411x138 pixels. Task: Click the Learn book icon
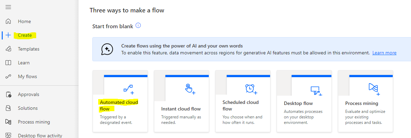coord(8,63)
